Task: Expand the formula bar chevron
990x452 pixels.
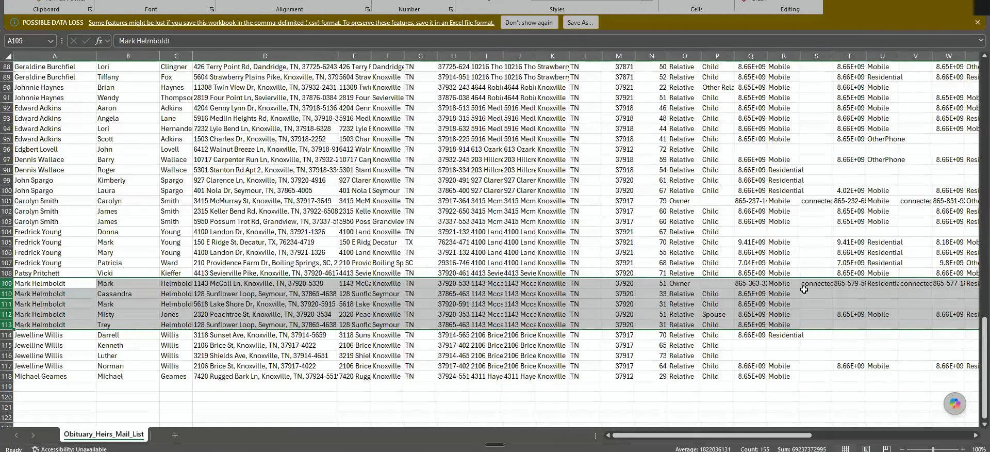Action: [981, 40]
